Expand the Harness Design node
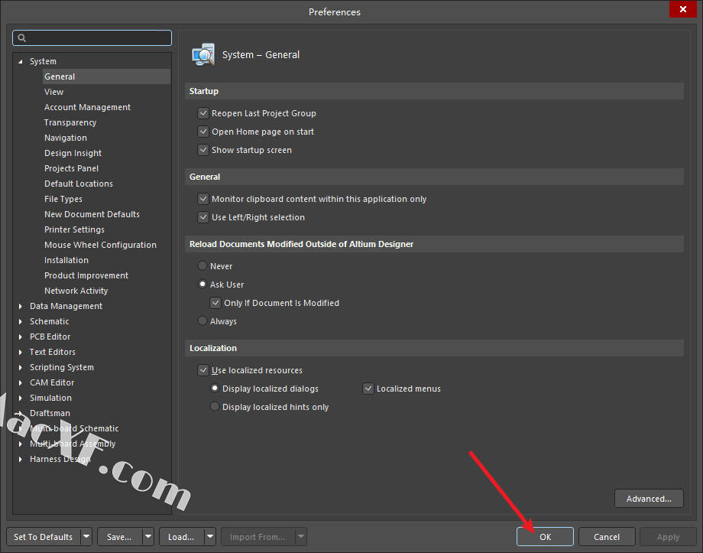The width and height of the screenshot is (703, 553). click(x=20, y=459)
